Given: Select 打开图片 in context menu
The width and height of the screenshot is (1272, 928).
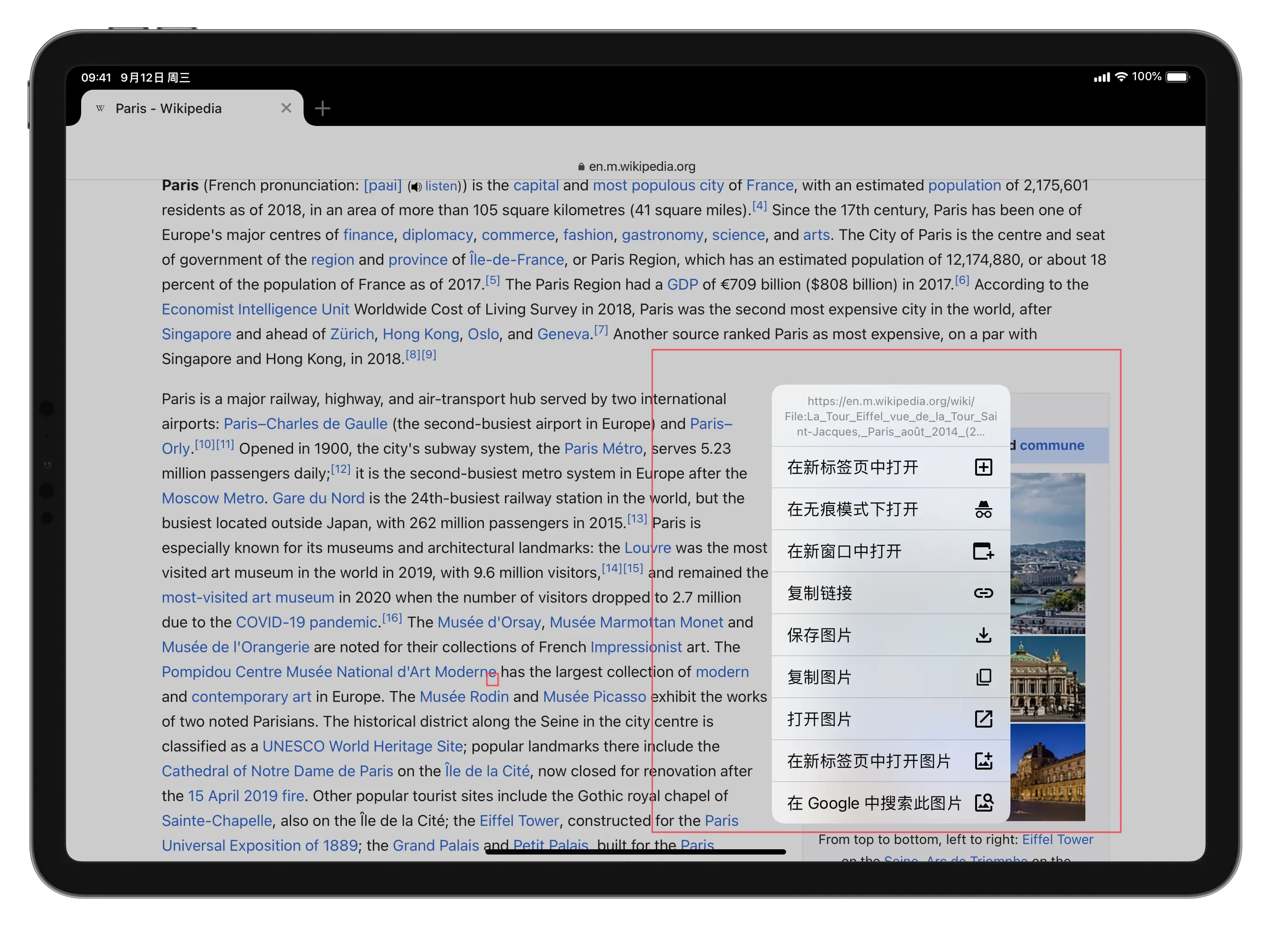Looking at the screenshot, I should coord(890,719).
